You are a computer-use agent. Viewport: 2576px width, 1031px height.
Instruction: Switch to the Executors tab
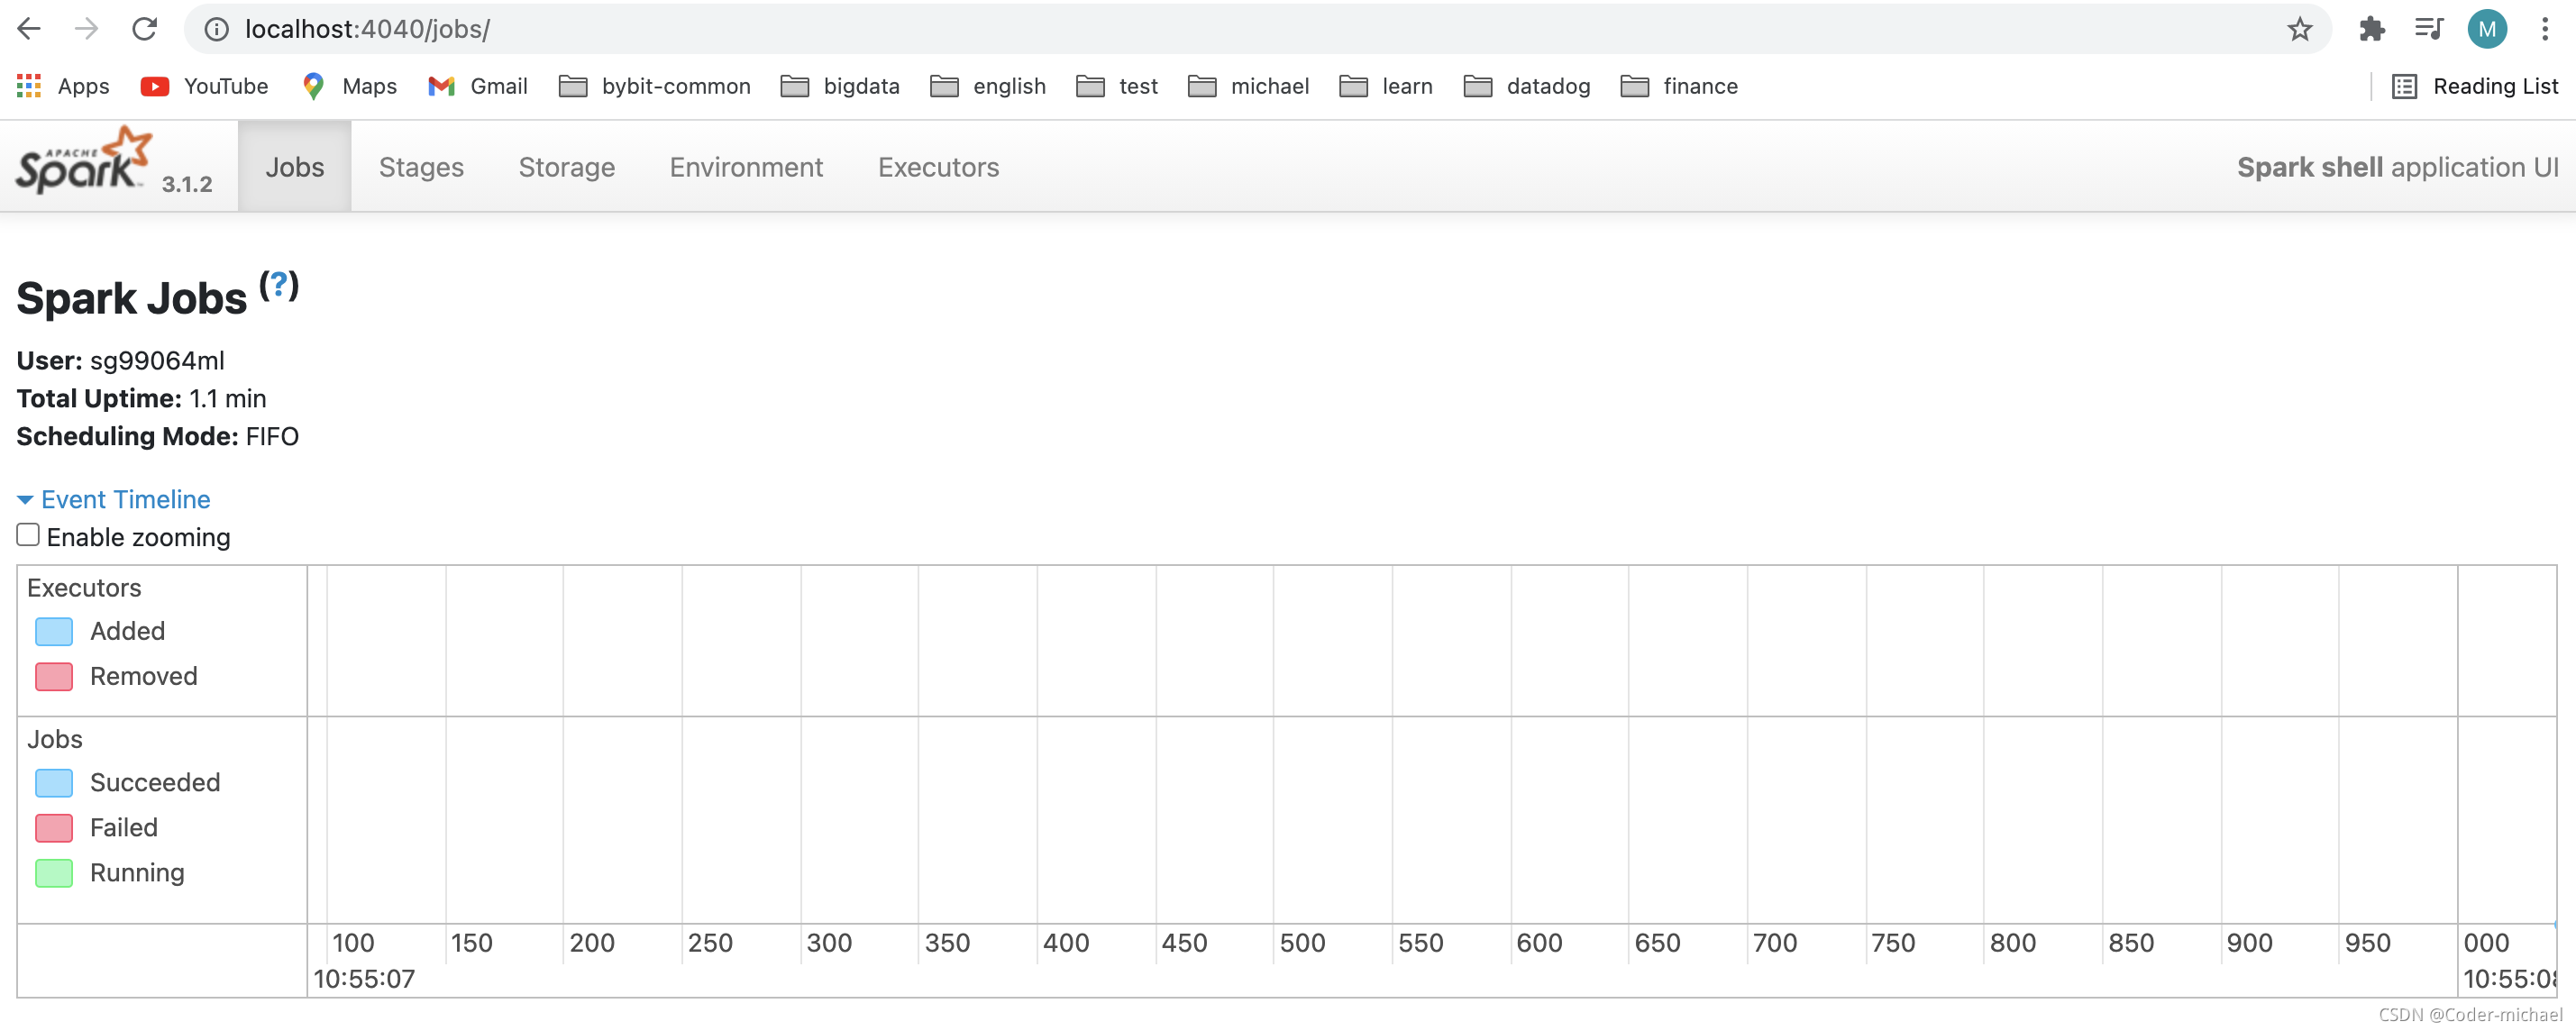coord(938,167)
